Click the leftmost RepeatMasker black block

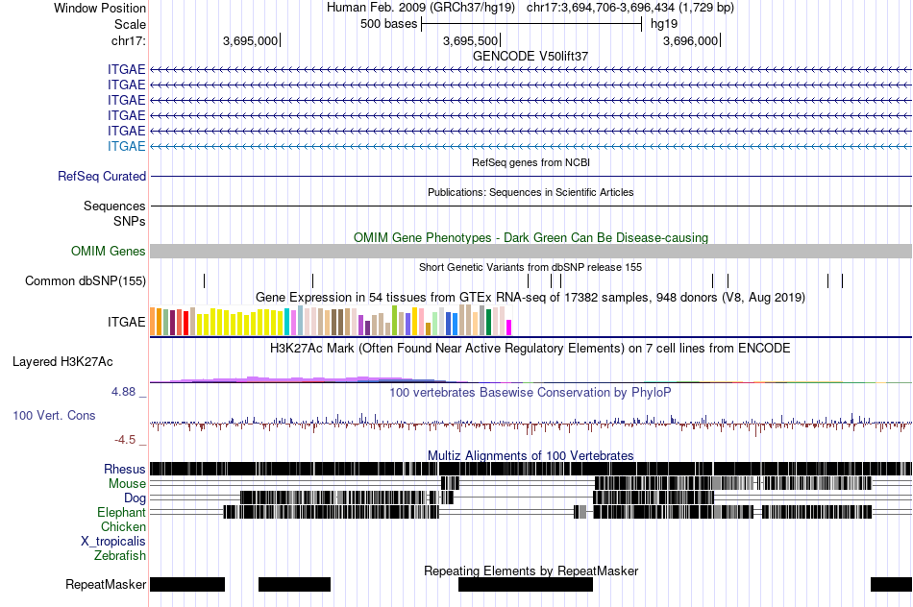pyautogui.click(x=187, y=584)
